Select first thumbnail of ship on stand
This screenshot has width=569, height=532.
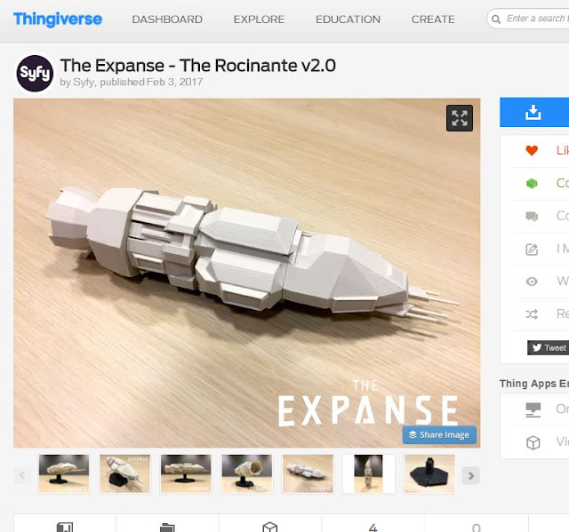64,474
